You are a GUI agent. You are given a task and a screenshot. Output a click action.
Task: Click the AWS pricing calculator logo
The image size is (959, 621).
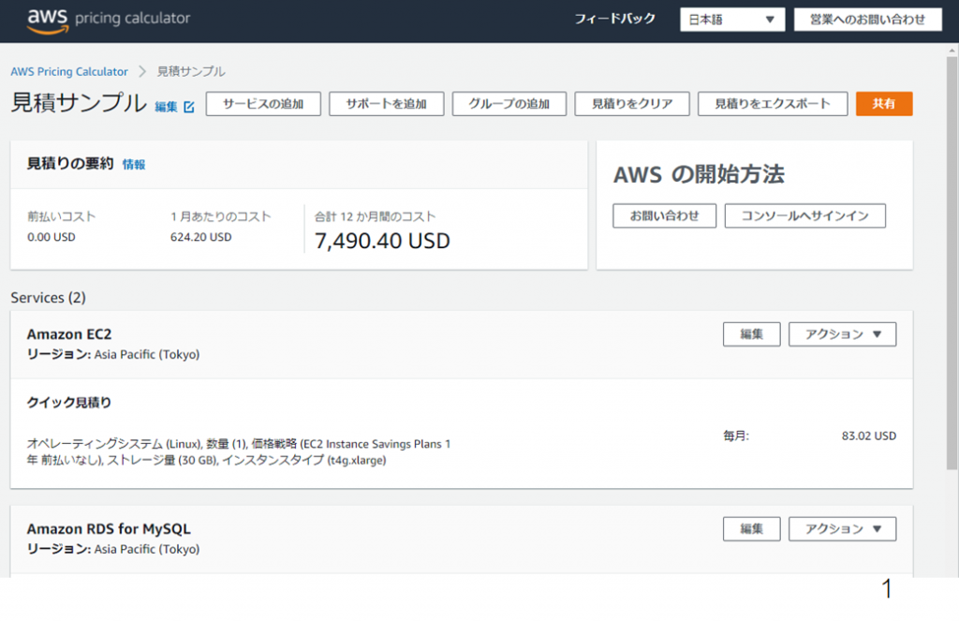(x=108, y=20)
